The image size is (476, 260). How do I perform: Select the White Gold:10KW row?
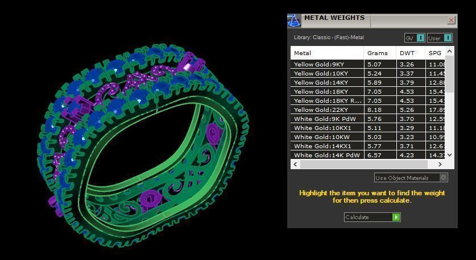[368, 137]
